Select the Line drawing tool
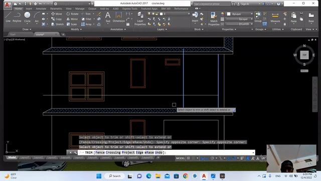Screen dimensions: 321x181 [x=8, y=17]
